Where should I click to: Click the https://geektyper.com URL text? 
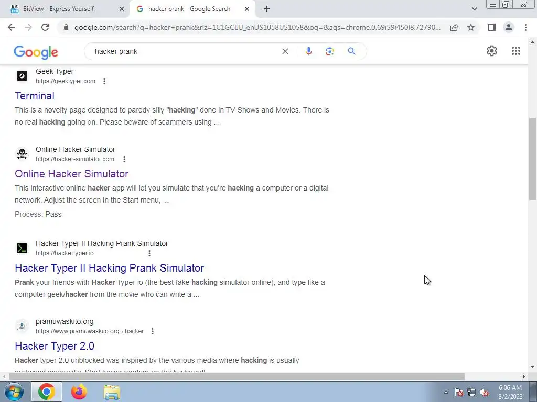coord(66,81)
